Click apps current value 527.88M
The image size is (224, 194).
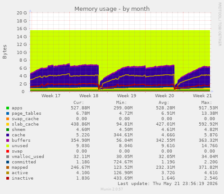[x=80, y=108]
